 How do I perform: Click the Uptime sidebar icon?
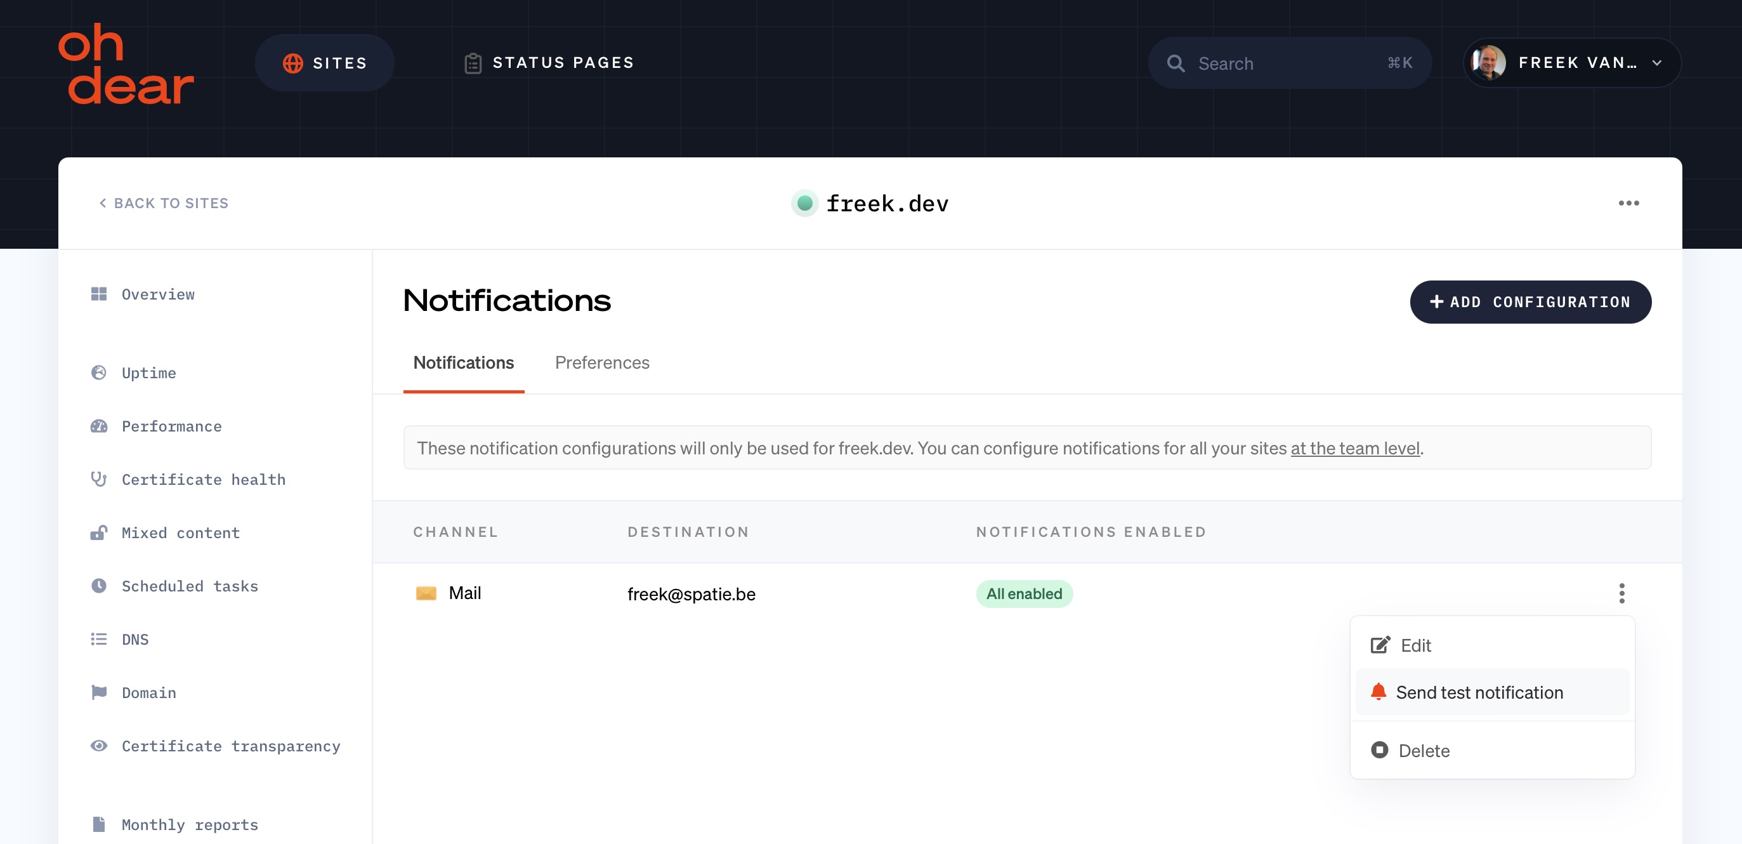pyautogui.click(x=99, y=371)
